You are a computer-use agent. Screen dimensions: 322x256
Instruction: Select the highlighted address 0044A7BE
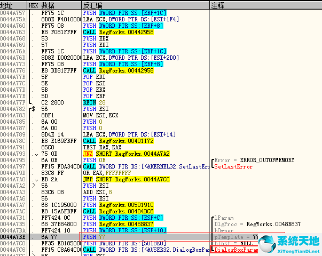(x=13, y=236)
